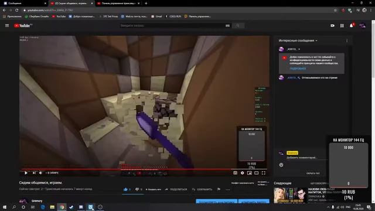Reload the current page
Image resolution: width=375 pixels, height=211 pixels.
point(17,10)
